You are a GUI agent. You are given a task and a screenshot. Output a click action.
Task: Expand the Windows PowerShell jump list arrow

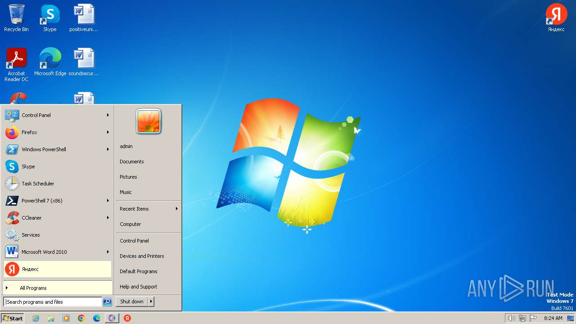108,149
